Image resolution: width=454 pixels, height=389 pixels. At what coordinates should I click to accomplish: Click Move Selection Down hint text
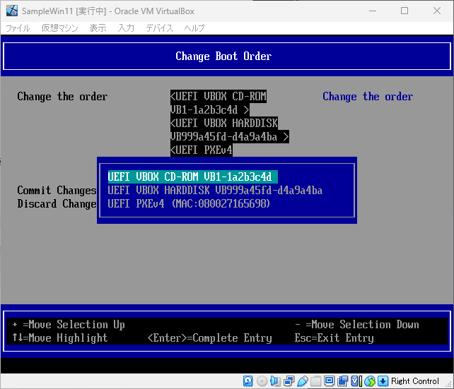click(x=357, y=325)
